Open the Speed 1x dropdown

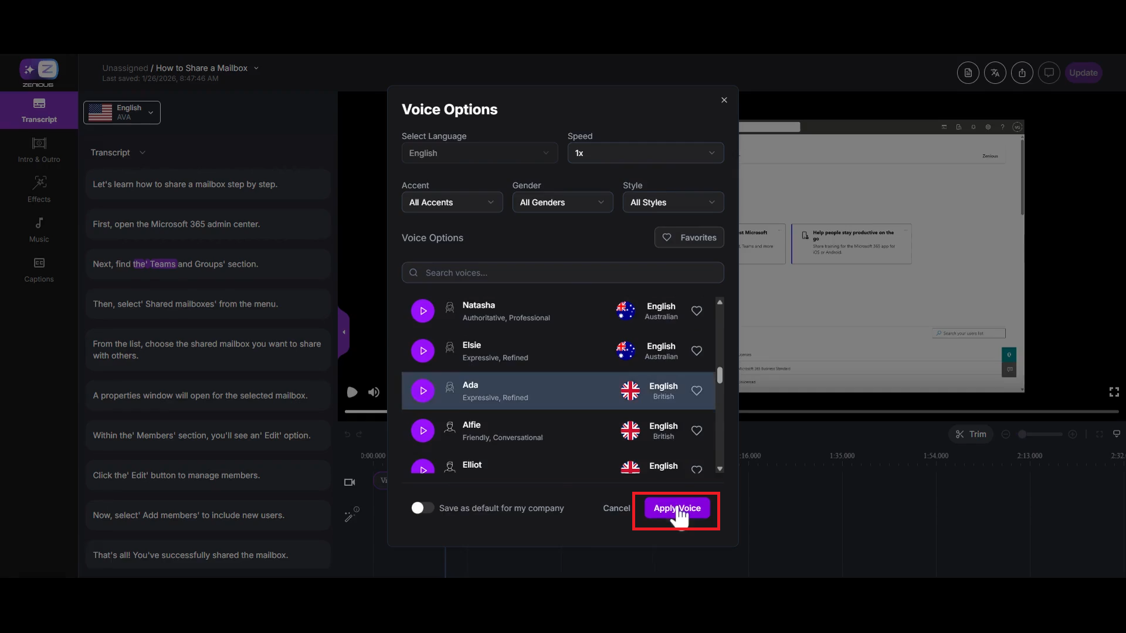click(x=645, y=153)
